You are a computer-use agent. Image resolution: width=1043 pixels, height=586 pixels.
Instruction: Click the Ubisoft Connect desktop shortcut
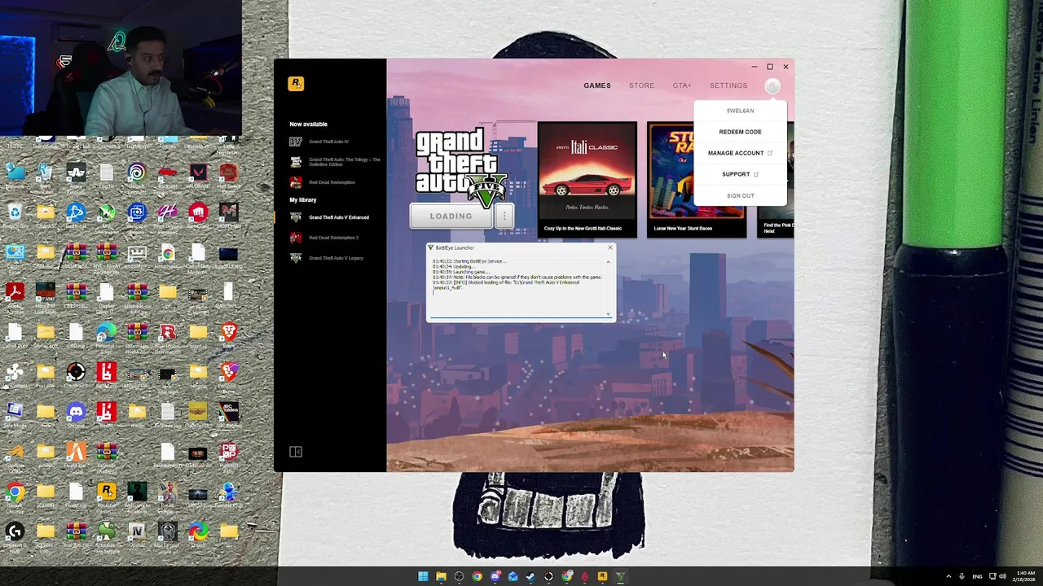coord(137,177)
